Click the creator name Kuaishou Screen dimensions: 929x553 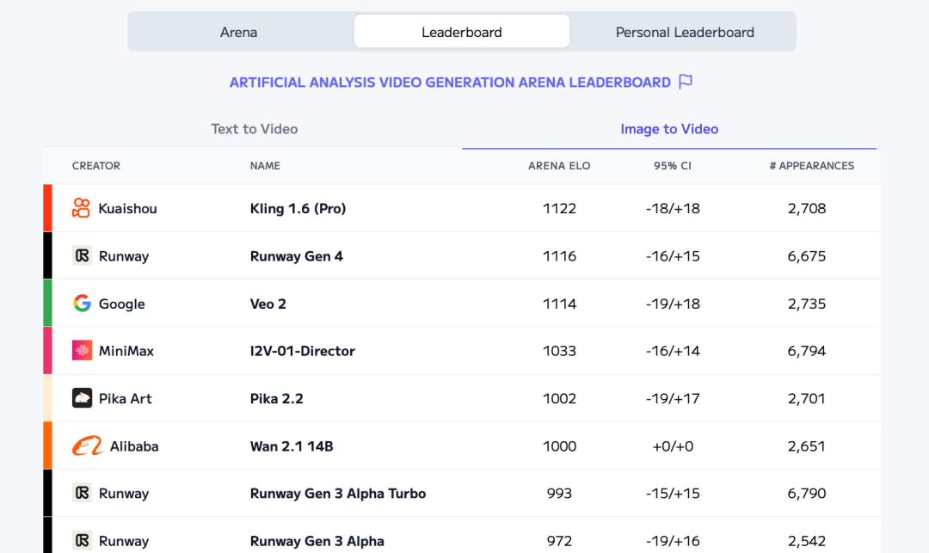click(x=127, y=208)
